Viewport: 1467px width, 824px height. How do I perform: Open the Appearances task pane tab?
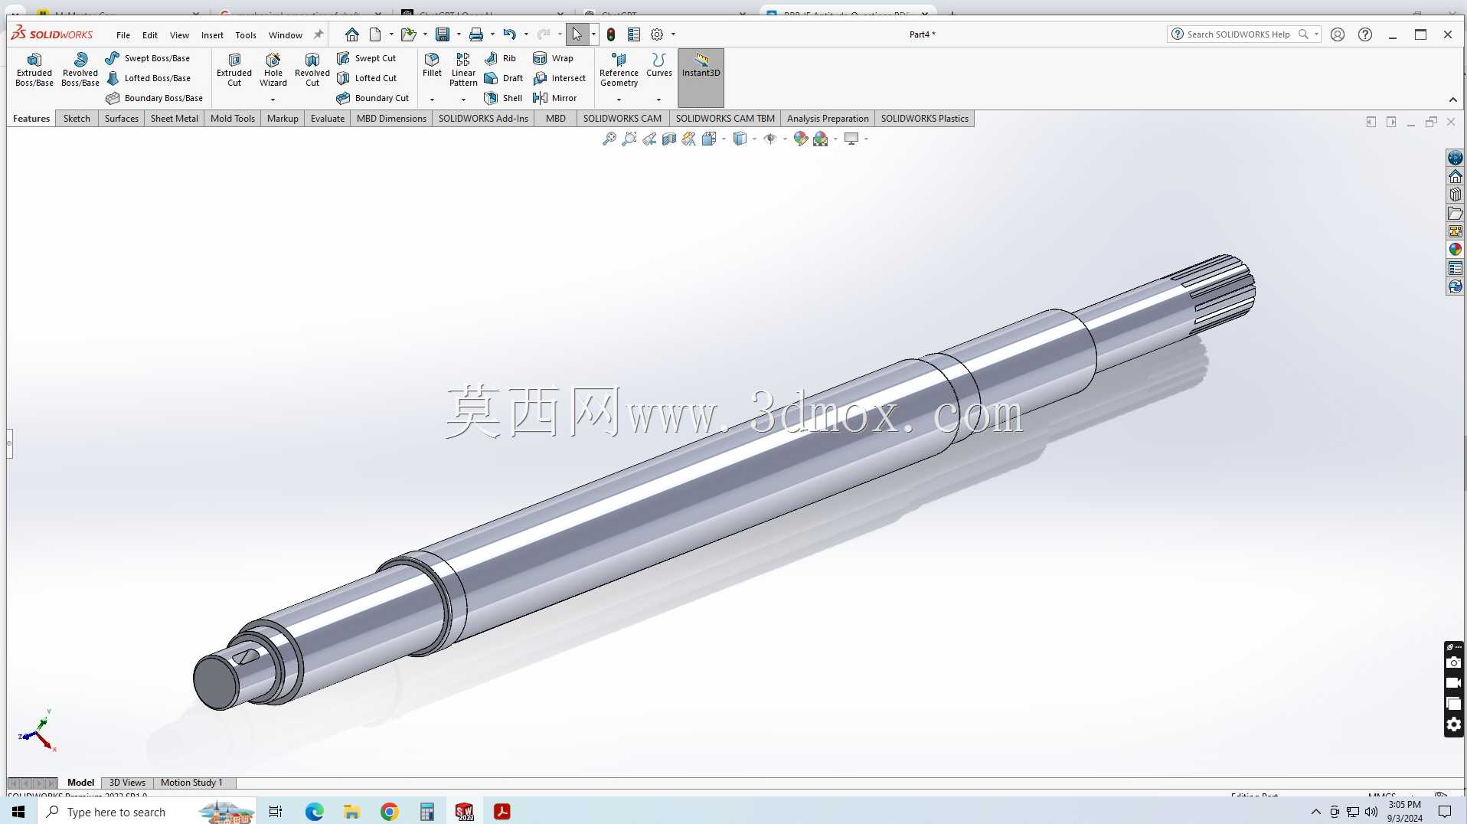pos(1455,250)
